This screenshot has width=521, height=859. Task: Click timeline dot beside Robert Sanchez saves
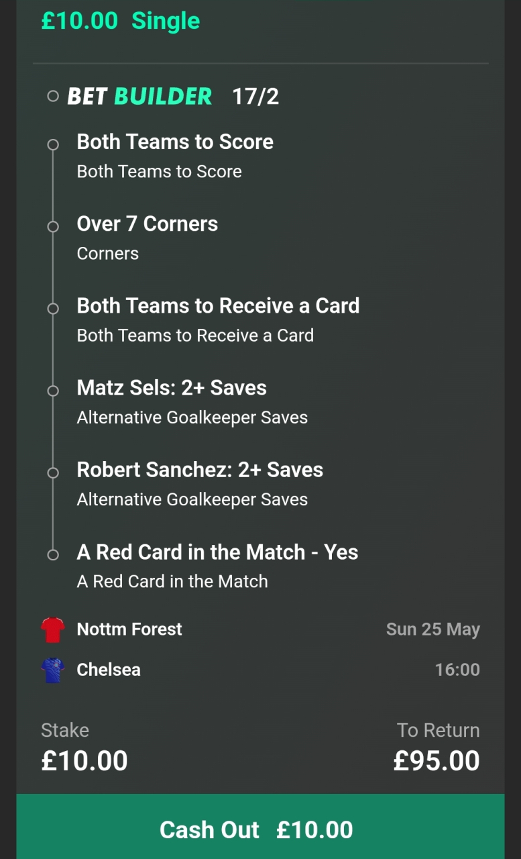53,472
